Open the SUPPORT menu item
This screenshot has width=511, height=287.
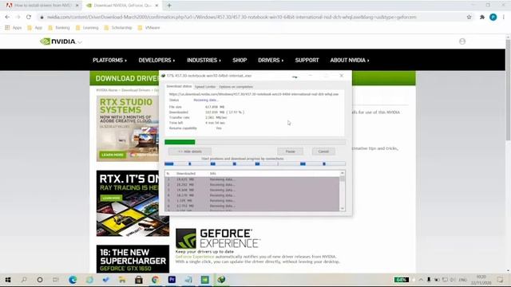coord(307,61)
